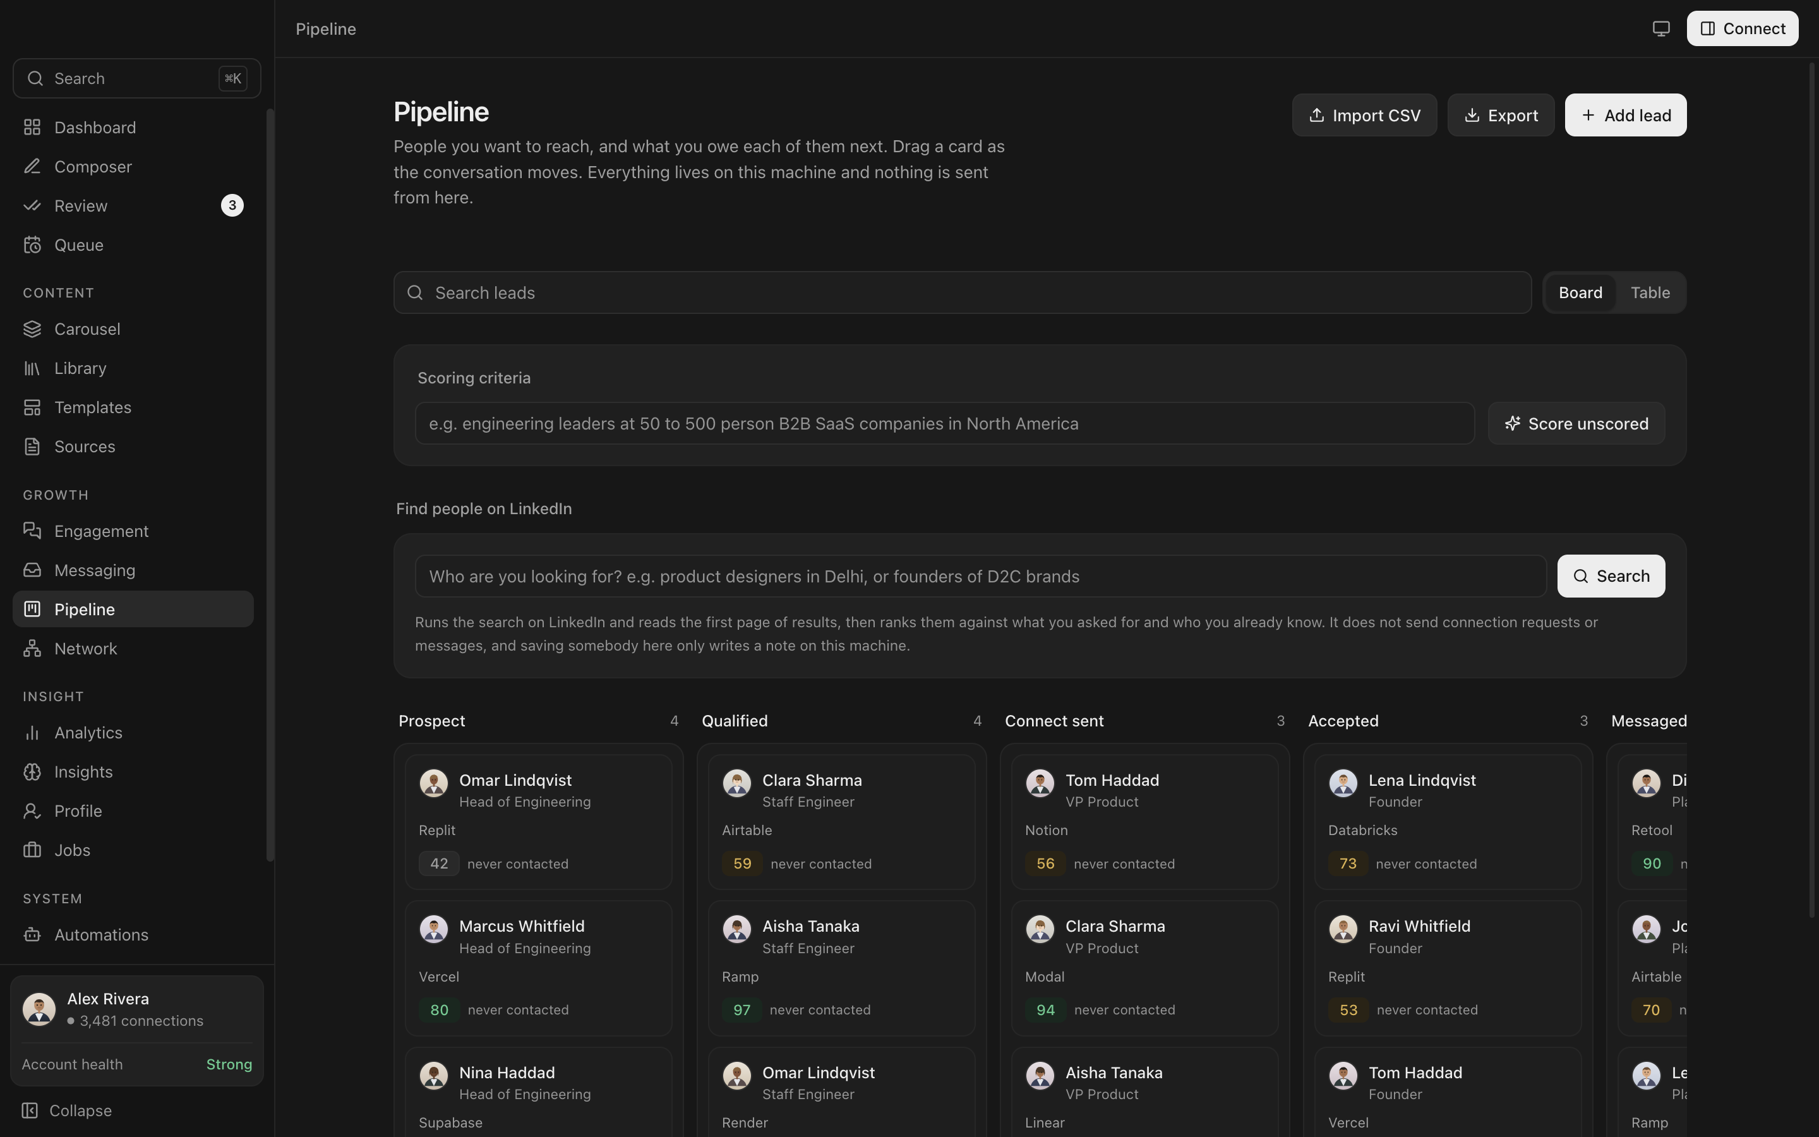Click the Export button
This screenshot has width=1819, height=1137.
pos(1500,115)
